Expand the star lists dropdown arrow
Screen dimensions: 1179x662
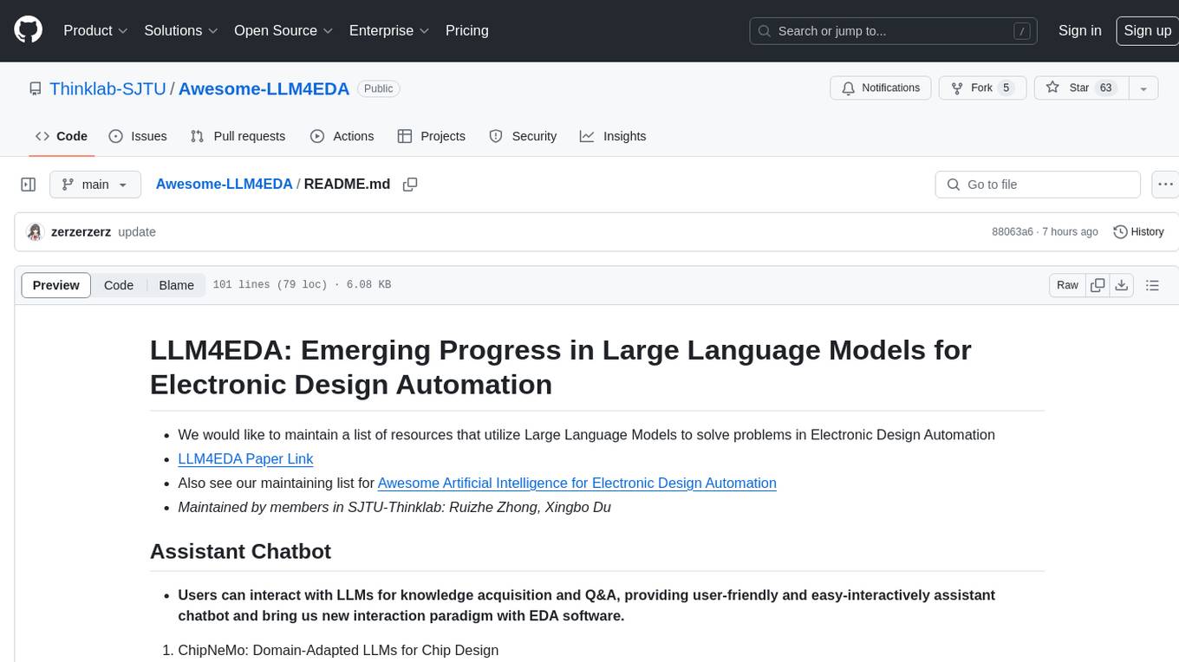1143,88
